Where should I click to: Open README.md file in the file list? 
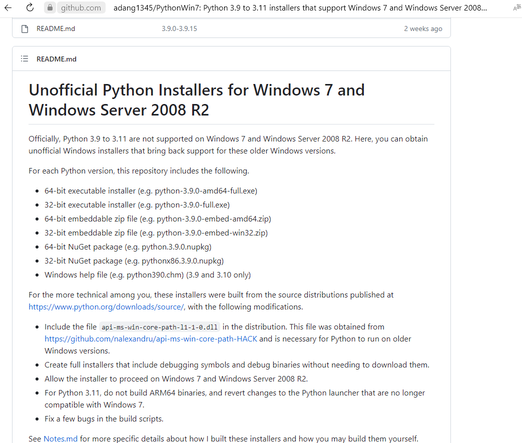tap(56, 29)
